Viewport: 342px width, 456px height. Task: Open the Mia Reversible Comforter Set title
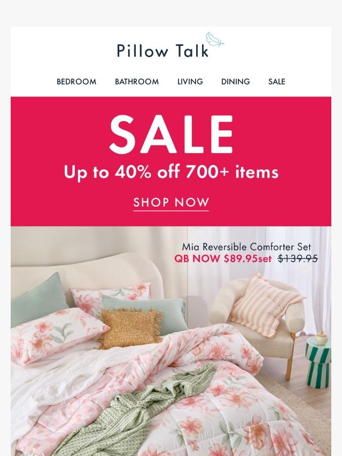tap(246, 247)
